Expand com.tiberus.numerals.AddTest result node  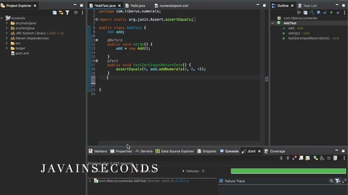(90, 181)
